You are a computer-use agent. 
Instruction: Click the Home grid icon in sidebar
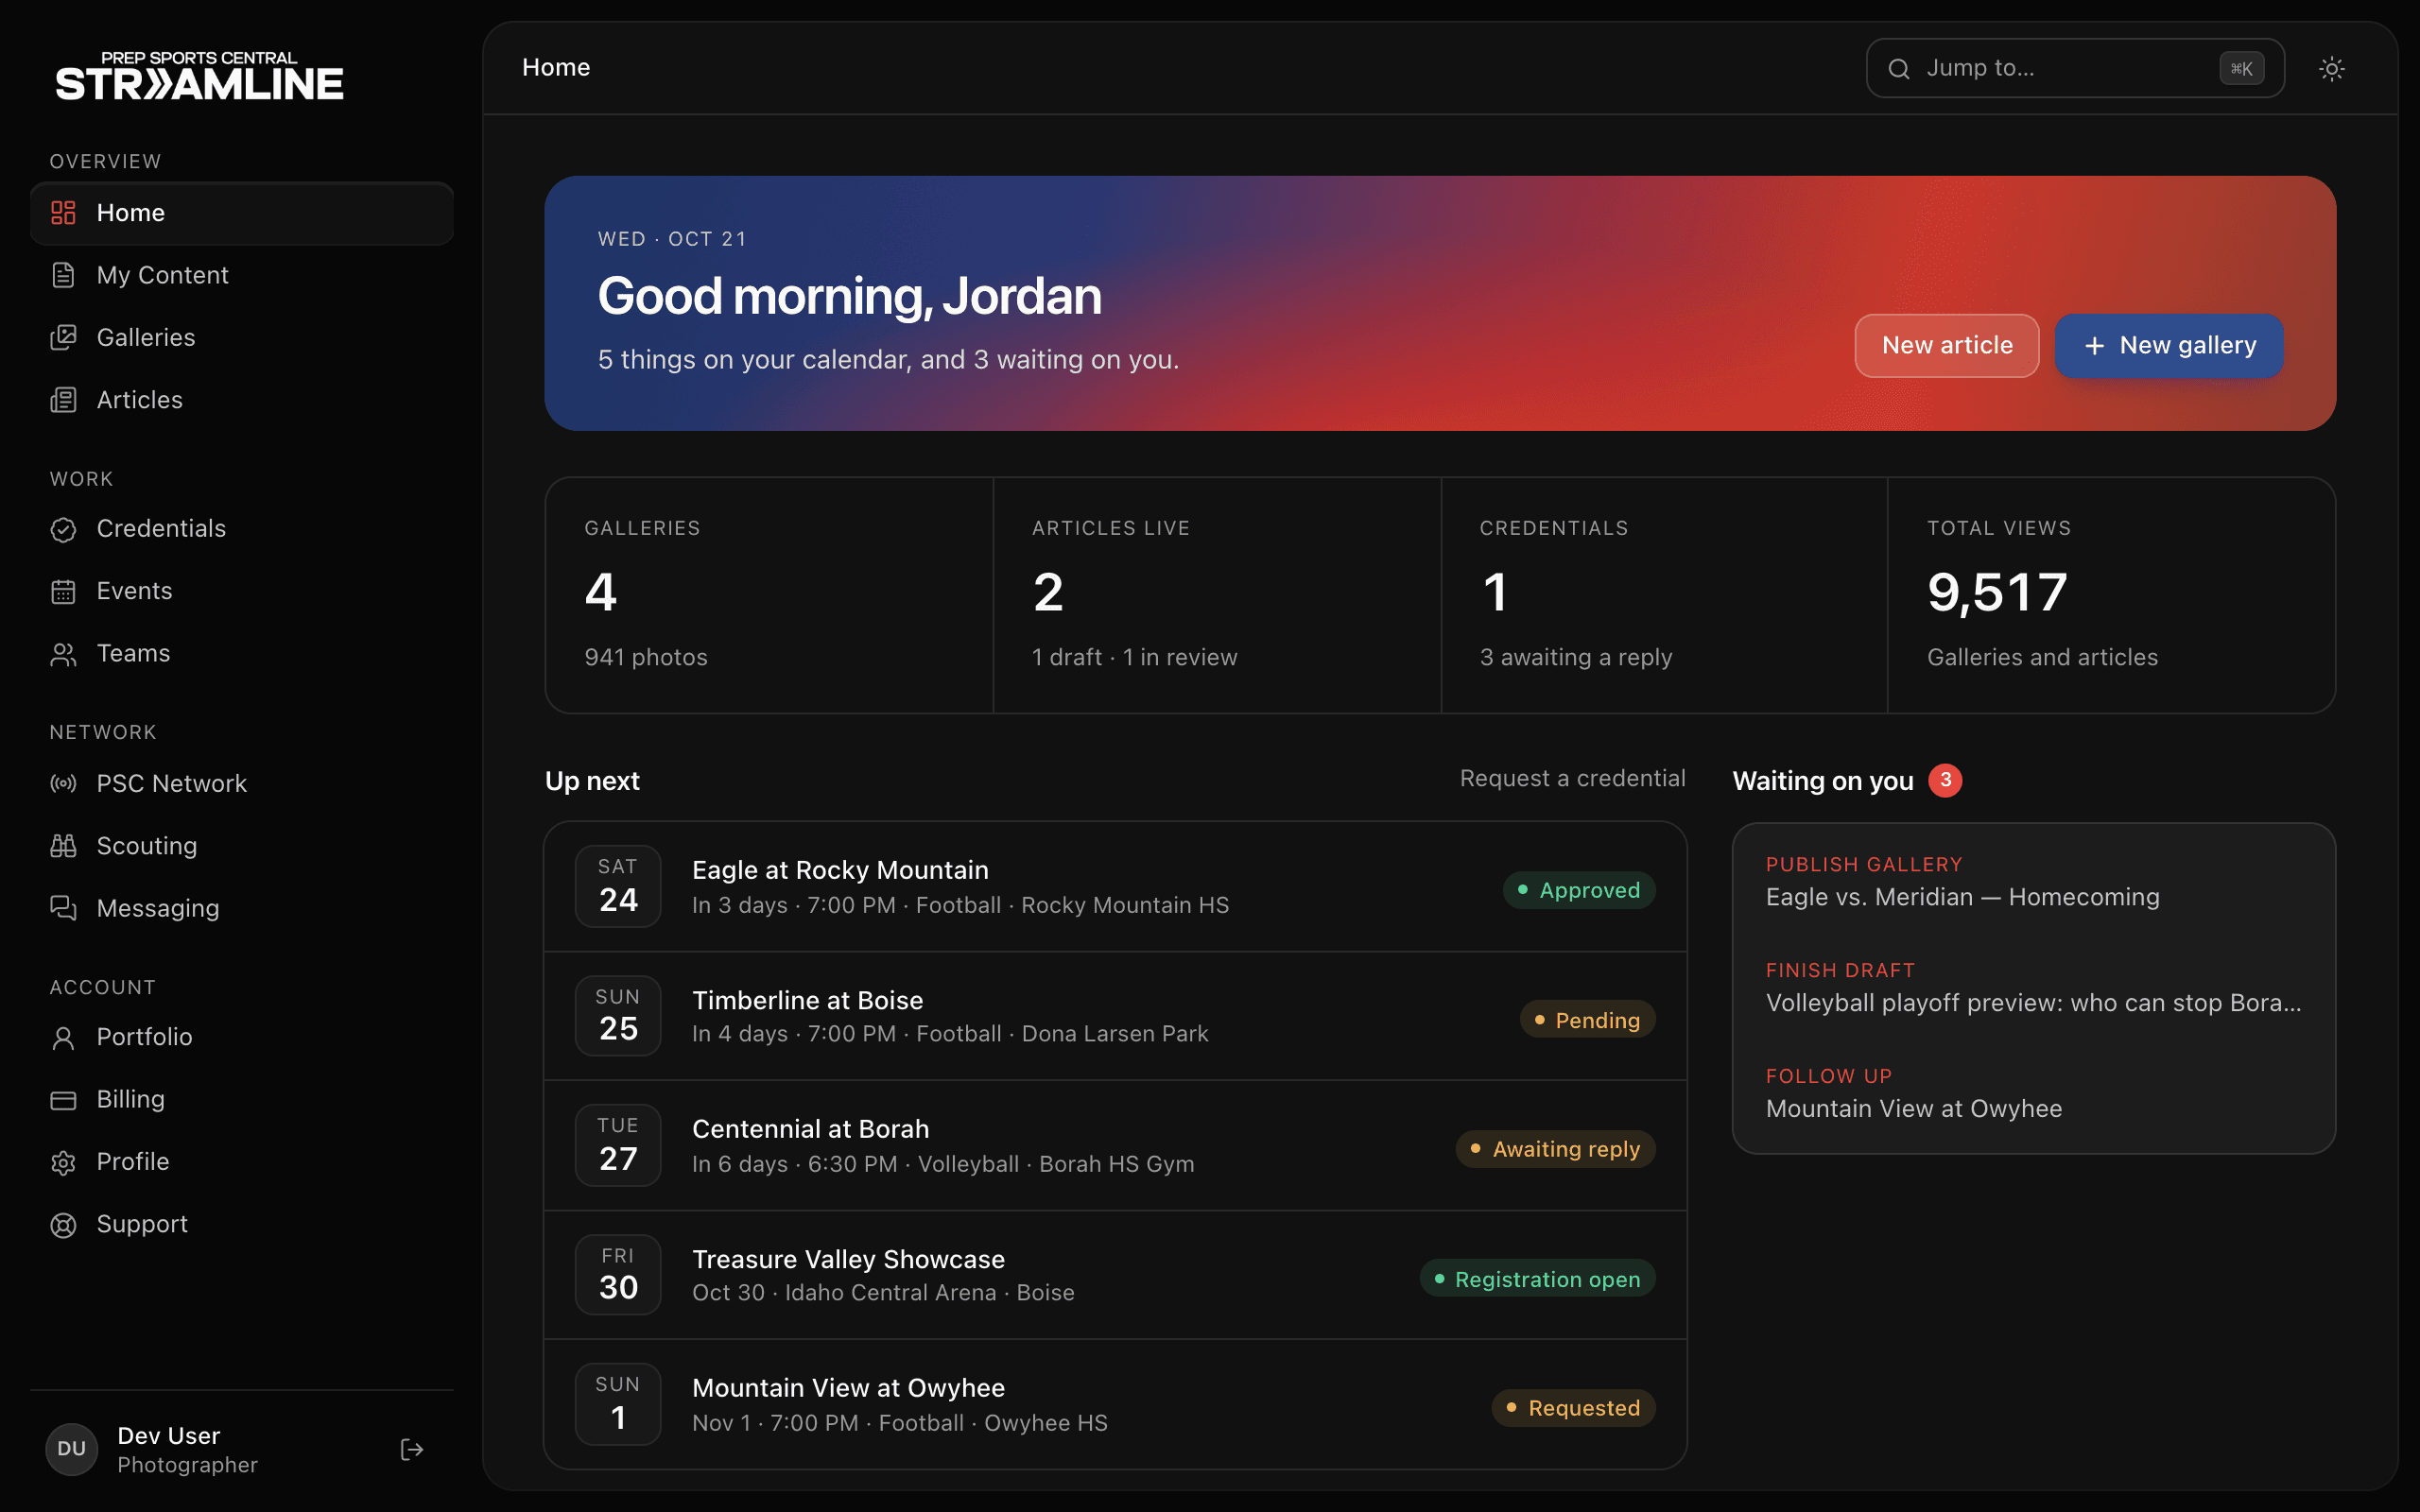tap(63, 213)
